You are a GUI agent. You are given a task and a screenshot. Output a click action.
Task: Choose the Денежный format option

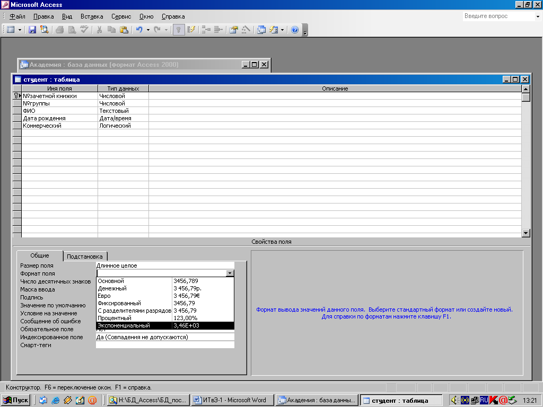(x=165, y=288)
